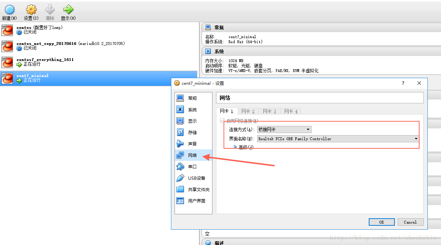Image resolution: width=441 pixels, height=245 pixels.
Task: Click the User Interface (用户界面) icon
Action: 180,201
